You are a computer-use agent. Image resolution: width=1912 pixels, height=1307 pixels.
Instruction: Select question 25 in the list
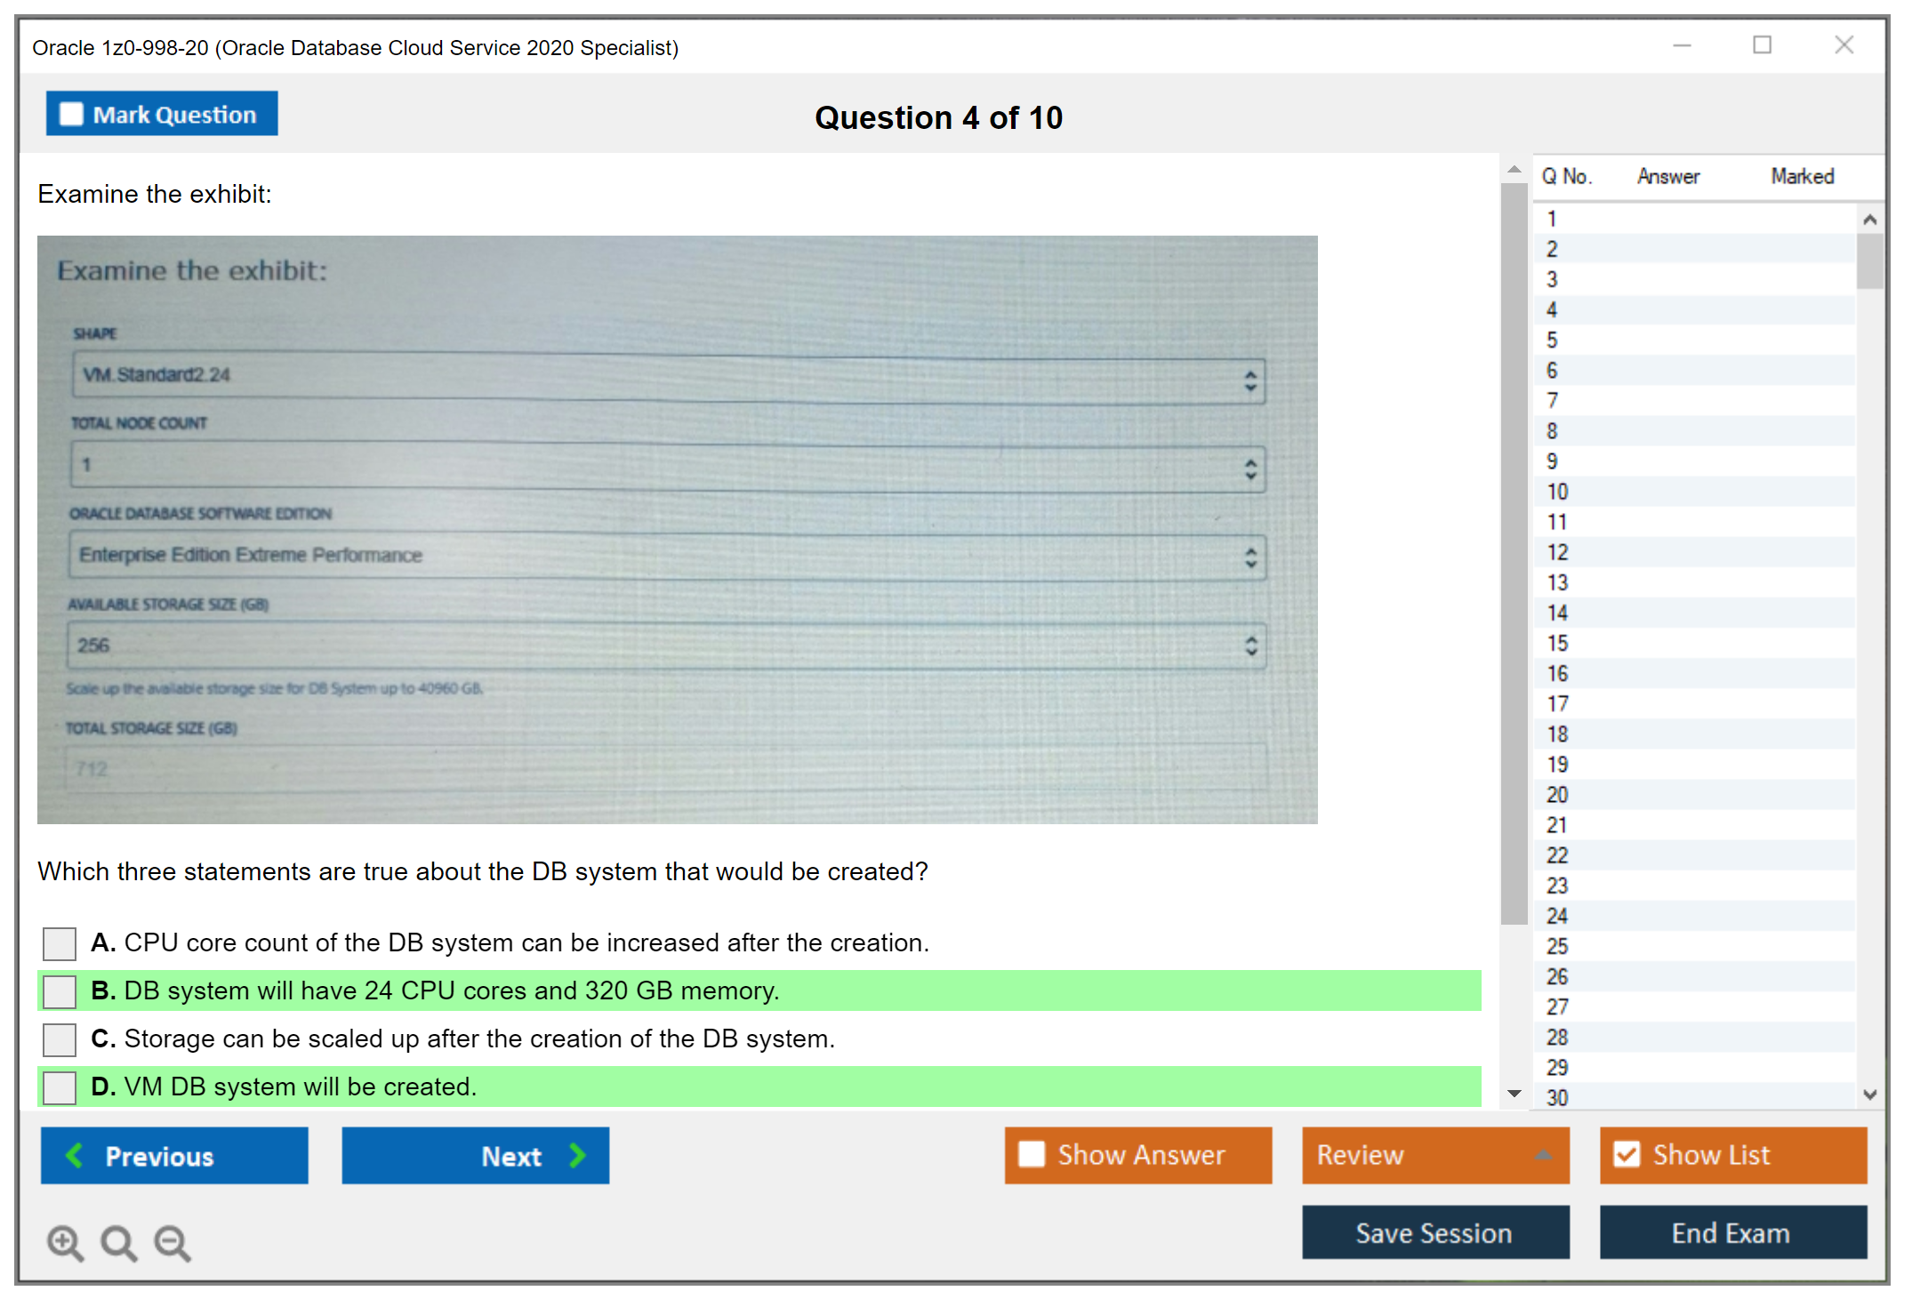click(1557, 946)
